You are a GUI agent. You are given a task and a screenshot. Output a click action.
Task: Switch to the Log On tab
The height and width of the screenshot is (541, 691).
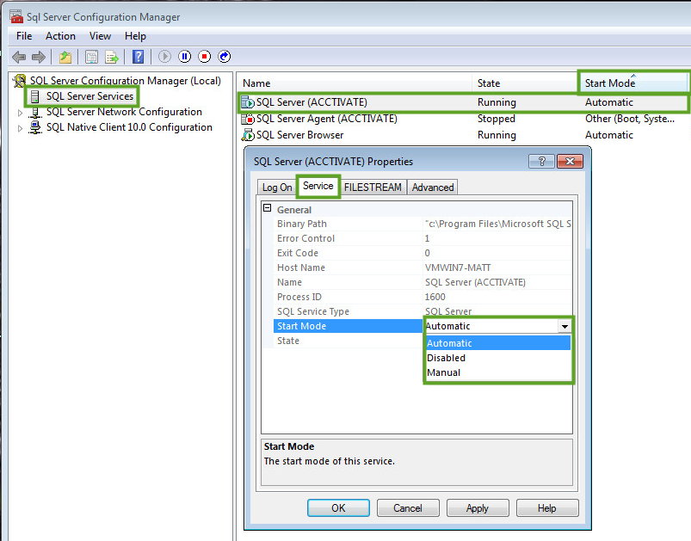tap(277, 188)
